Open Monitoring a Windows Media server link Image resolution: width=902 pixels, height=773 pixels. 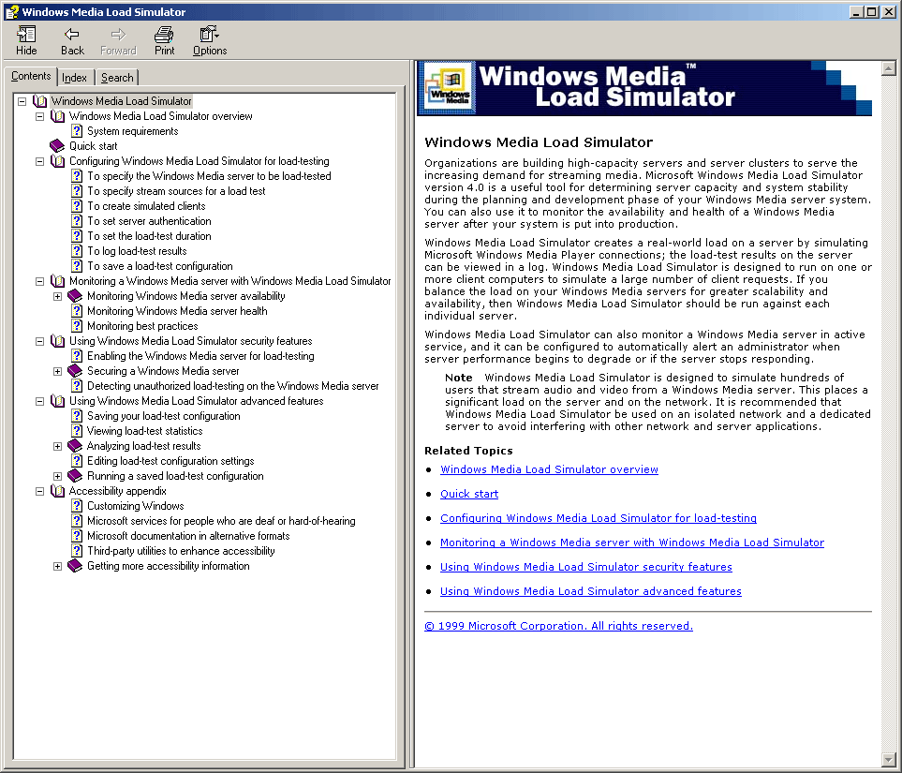pyautogui.click(x=632, y=543)
